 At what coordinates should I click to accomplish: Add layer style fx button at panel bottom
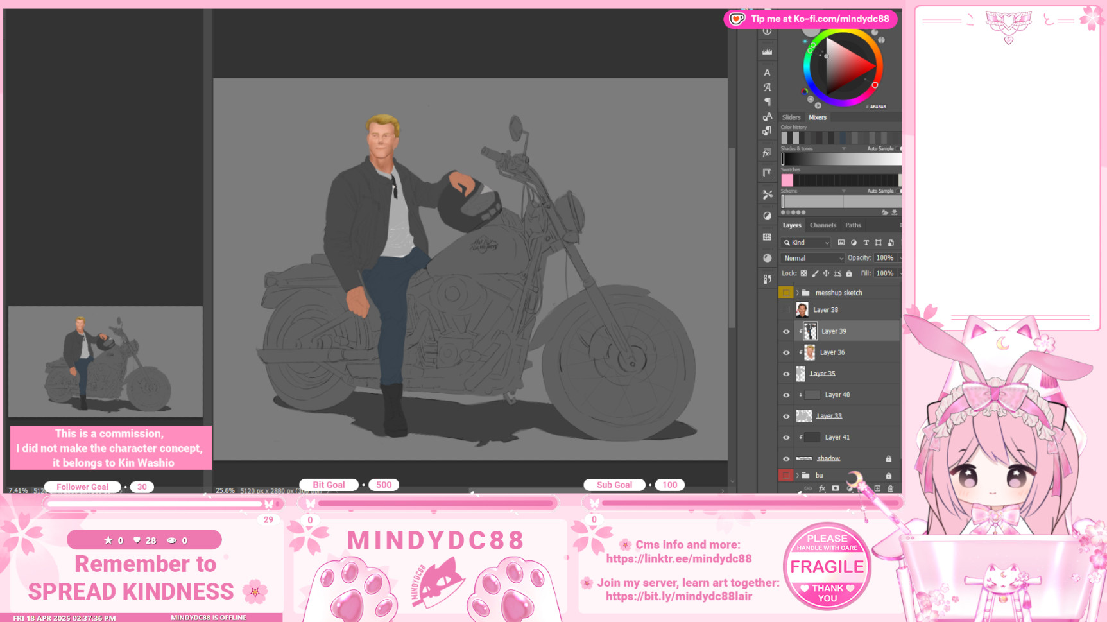(x=822, y=488)
